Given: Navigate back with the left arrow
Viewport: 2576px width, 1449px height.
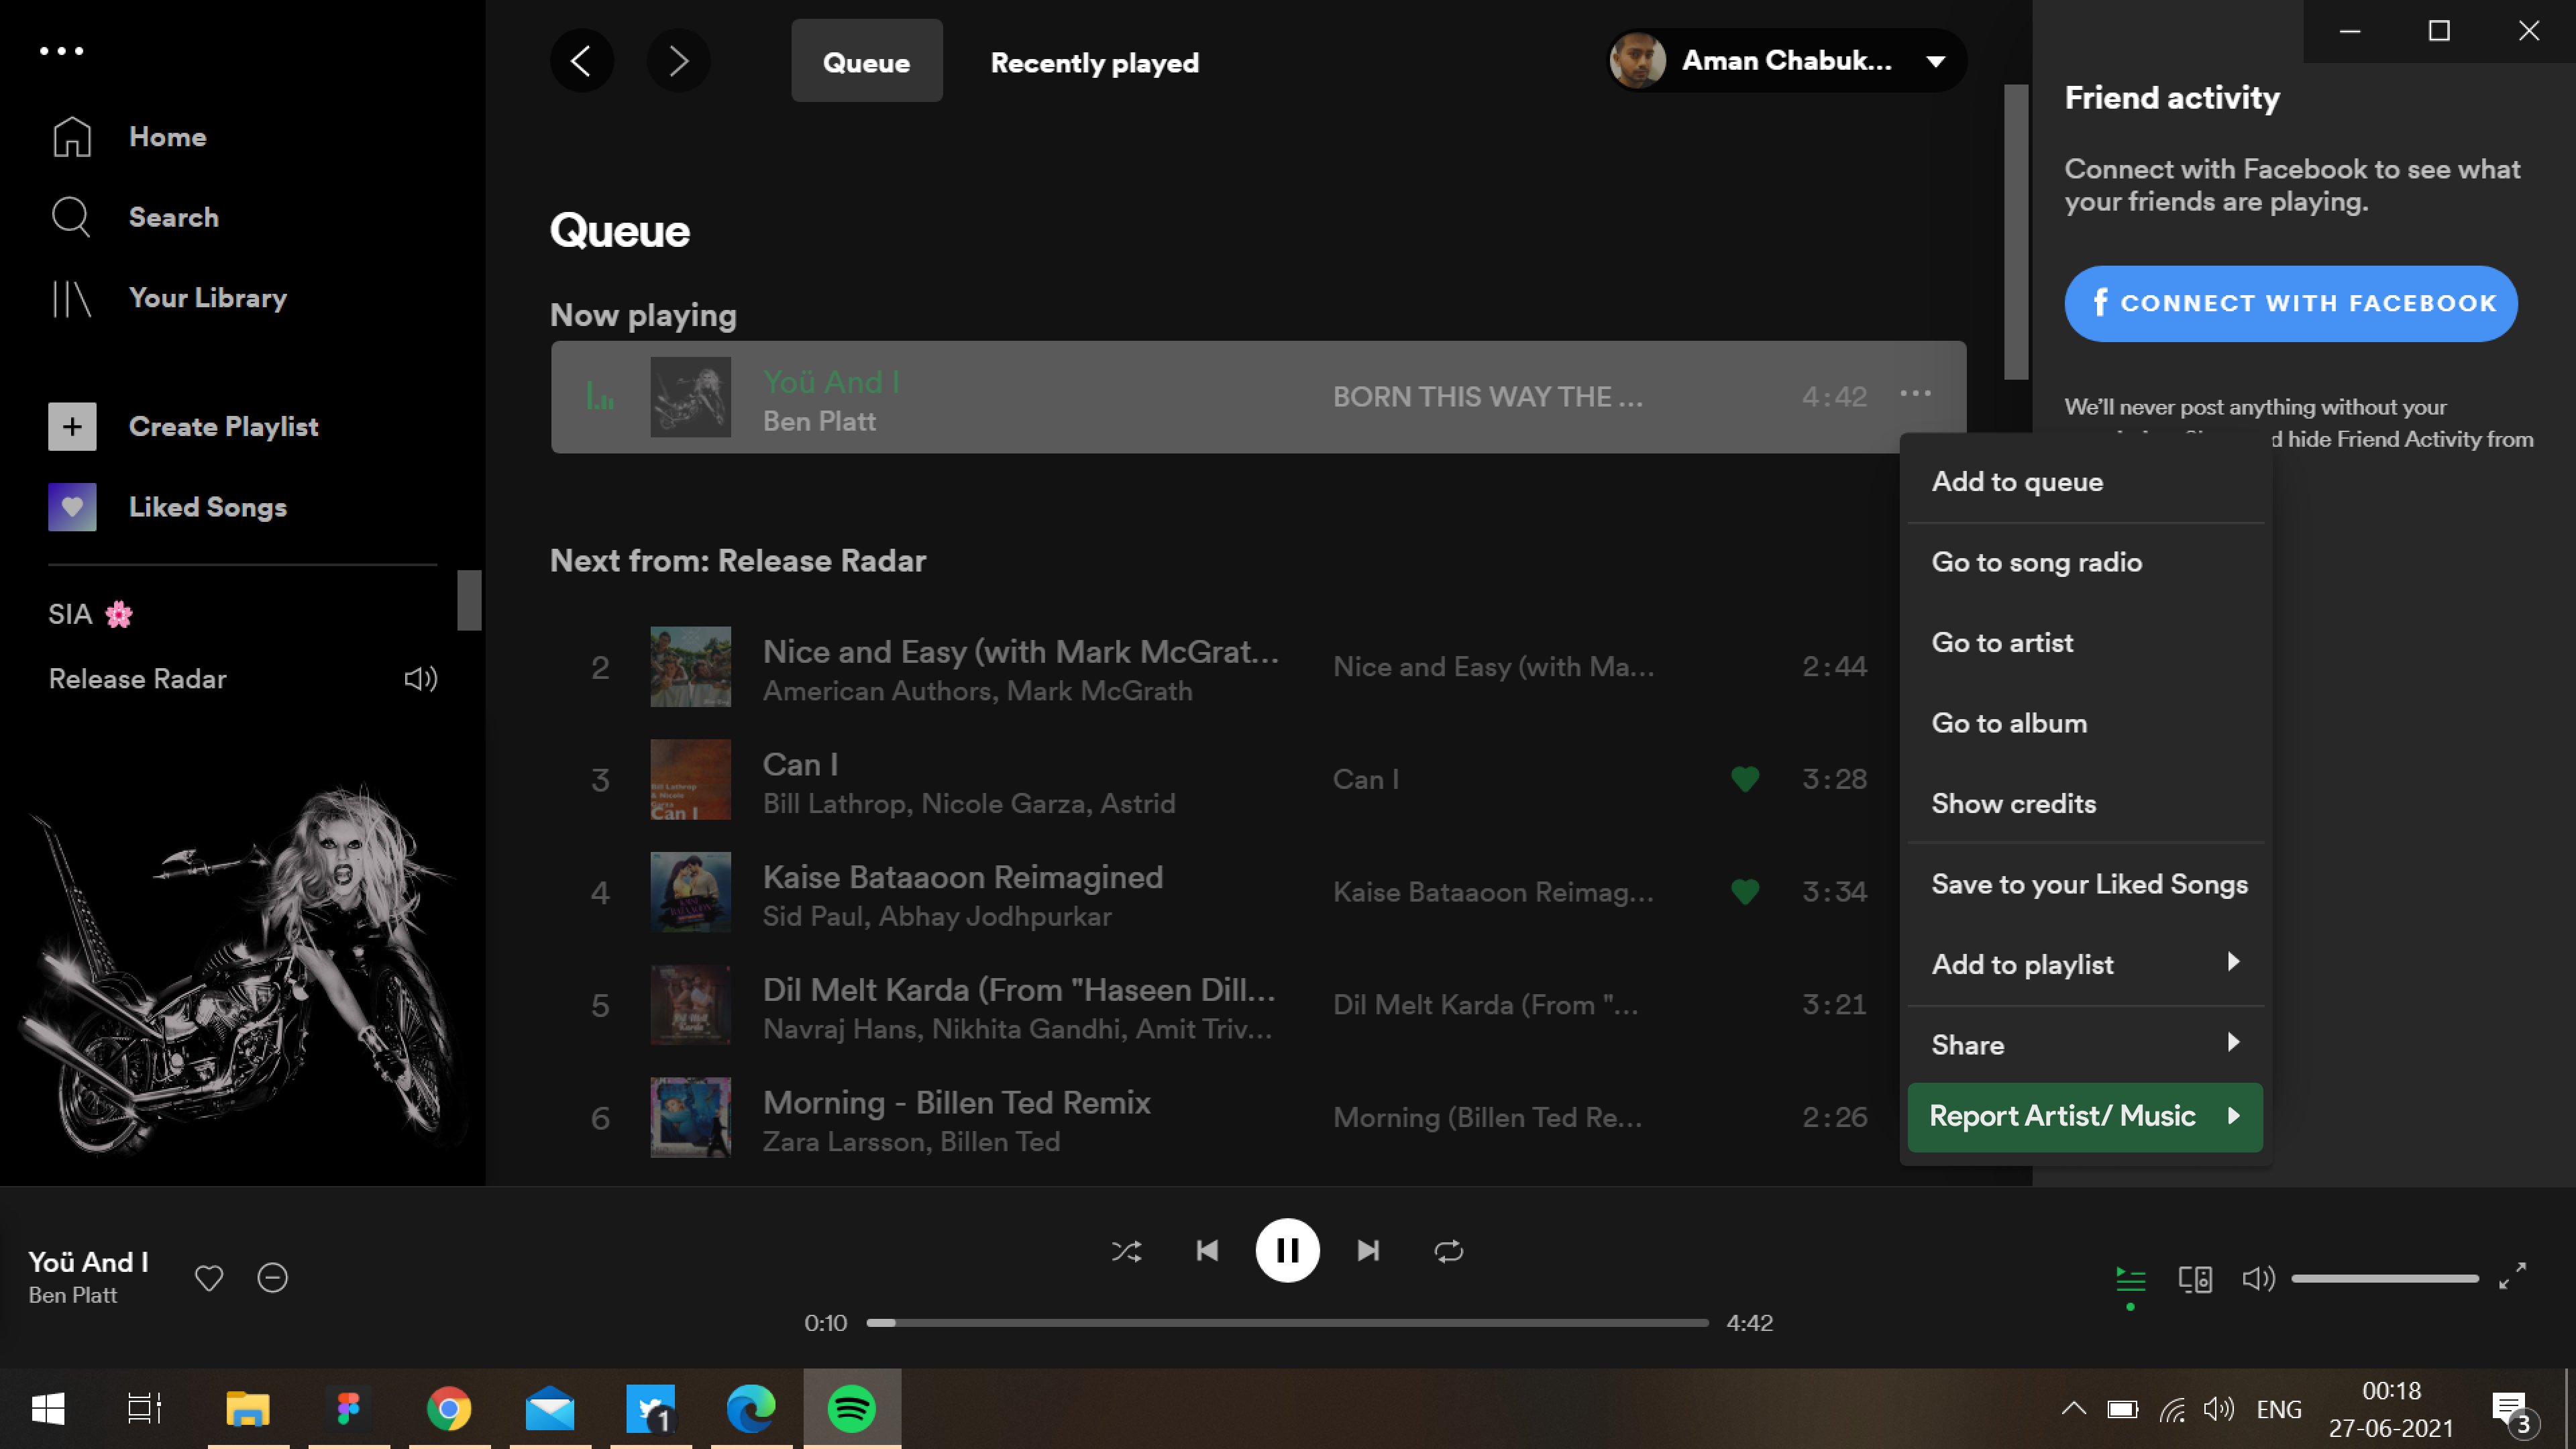Looking at the screenshot, I should pos(581,61).
